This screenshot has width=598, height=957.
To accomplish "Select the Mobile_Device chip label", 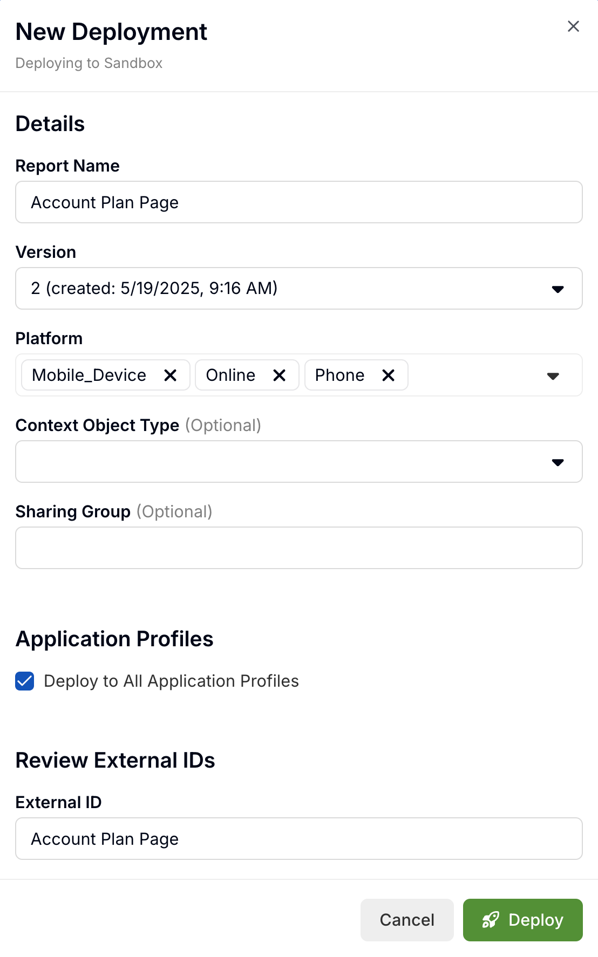I will coord(89,375).
